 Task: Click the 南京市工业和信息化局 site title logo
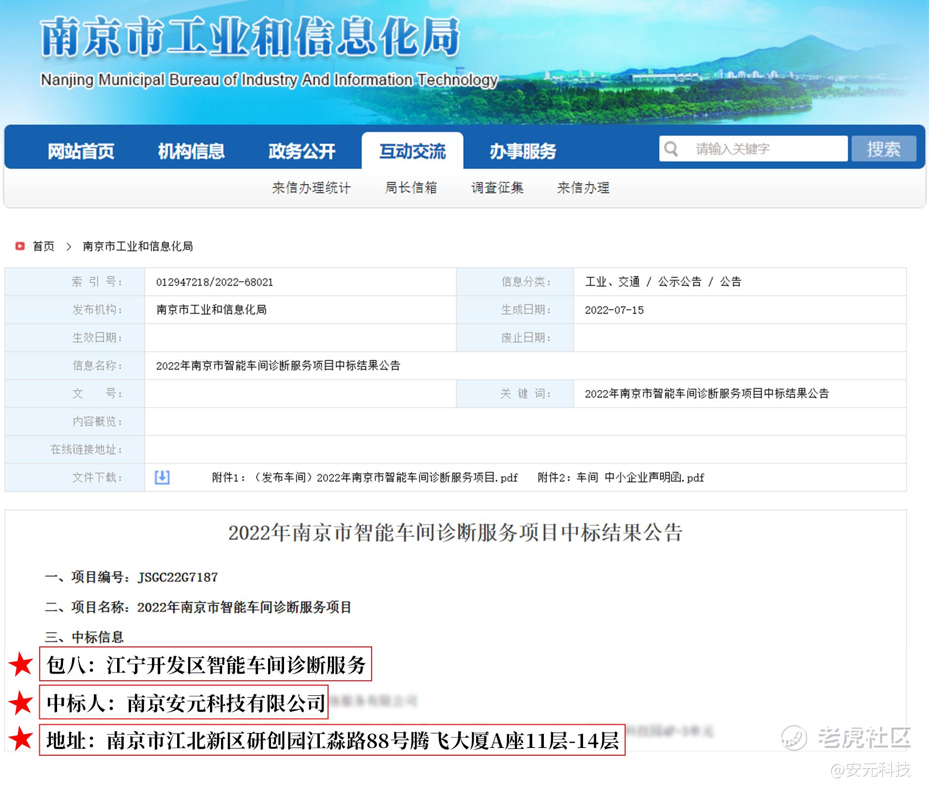[x=250, y=37]
